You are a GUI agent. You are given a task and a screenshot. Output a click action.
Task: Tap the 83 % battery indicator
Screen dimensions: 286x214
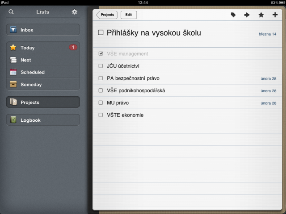pyautogui.click(x=277, y=3)
